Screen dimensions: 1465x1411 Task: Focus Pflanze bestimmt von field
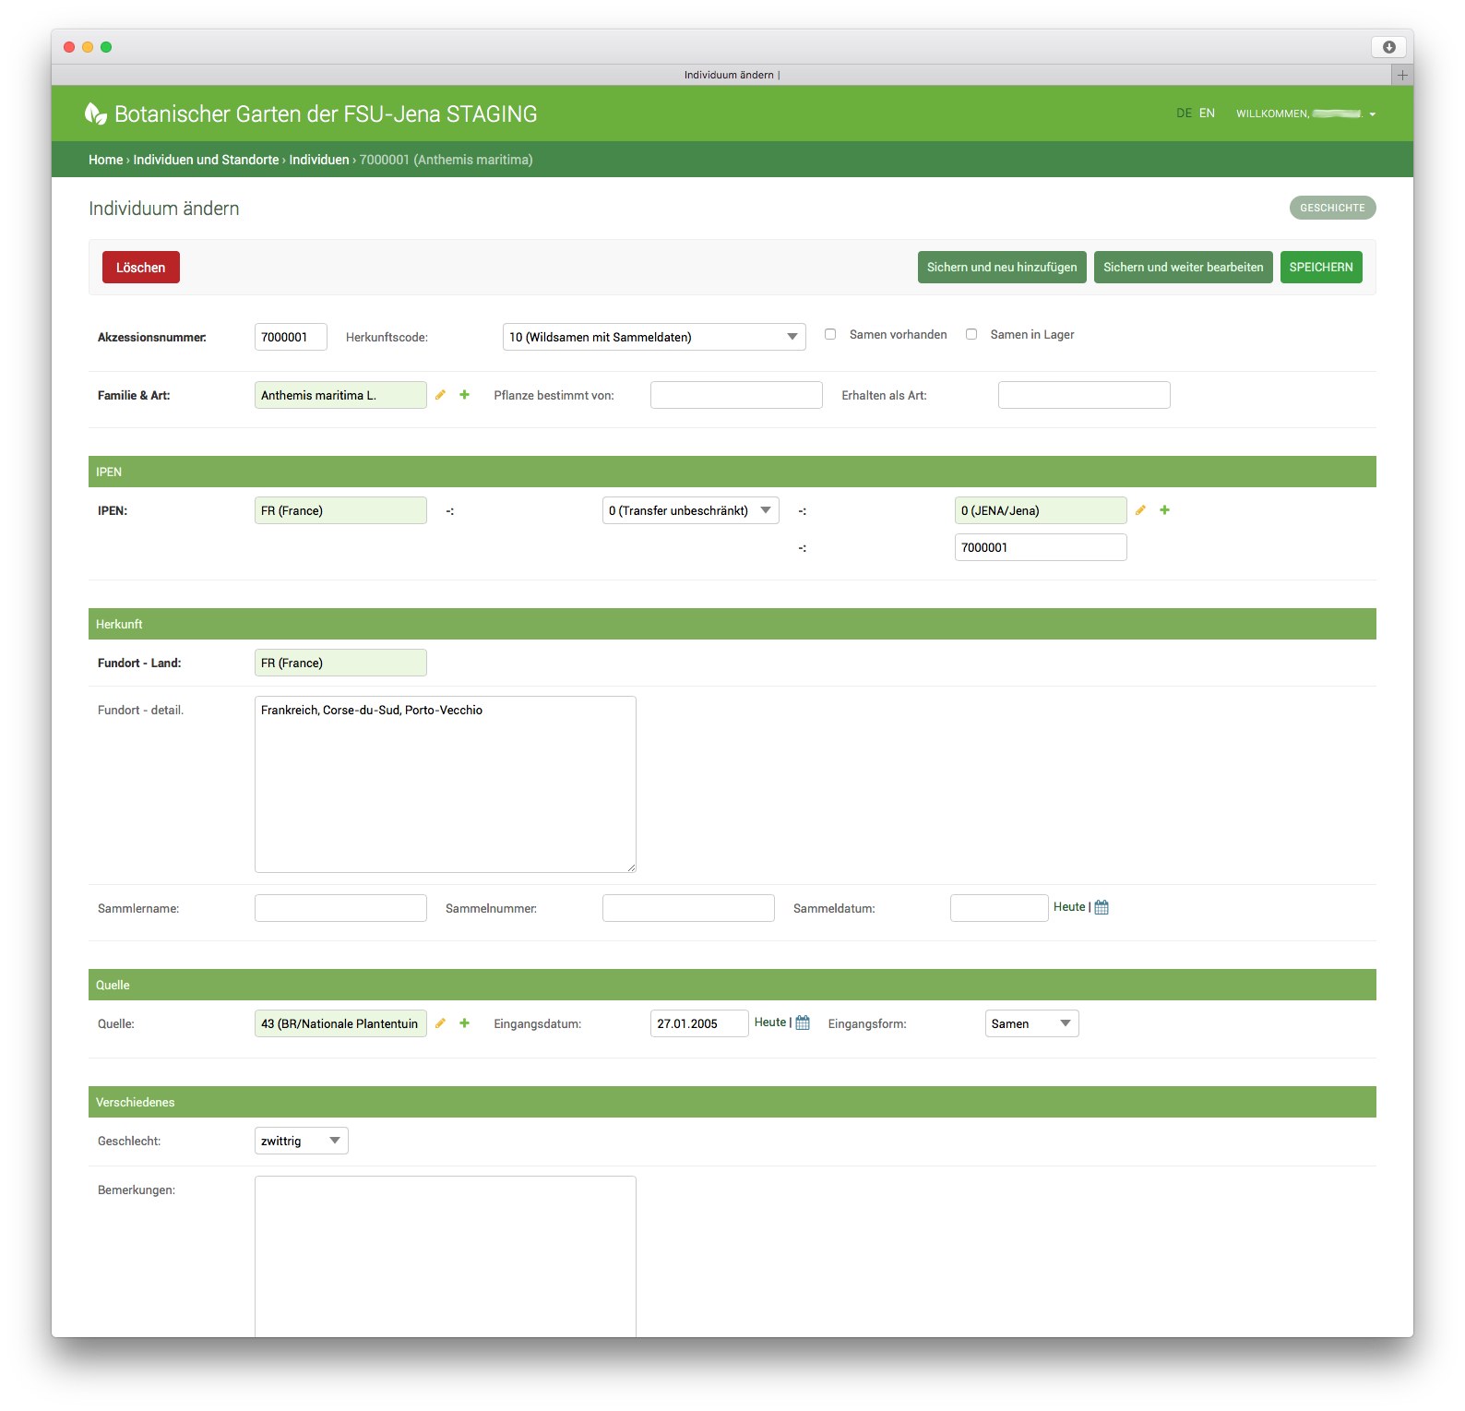[x=736, y=395]
